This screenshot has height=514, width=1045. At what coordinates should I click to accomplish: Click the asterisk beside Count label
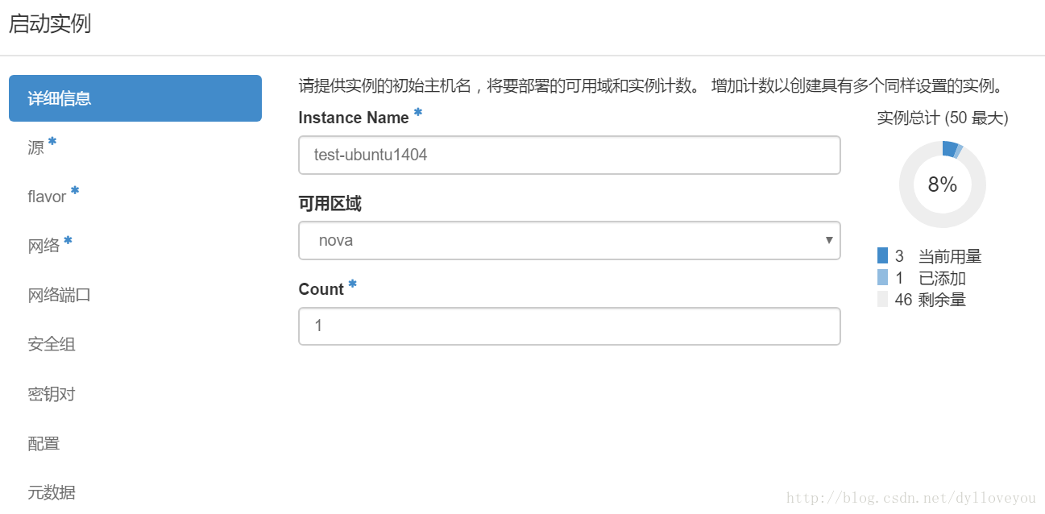(352, 284)
